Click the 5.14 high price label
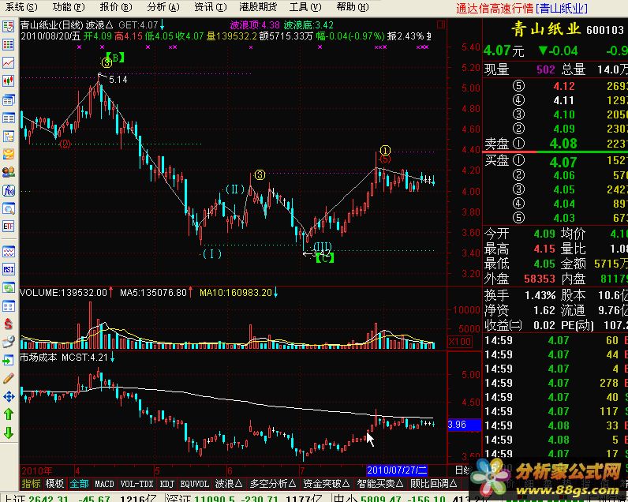This screenshot has height=502, width=628. tap(118, 80)
